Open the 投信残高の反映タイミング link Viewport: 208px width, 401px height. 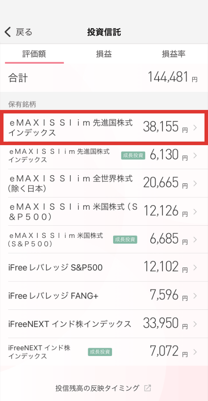(x=98, y=388)
